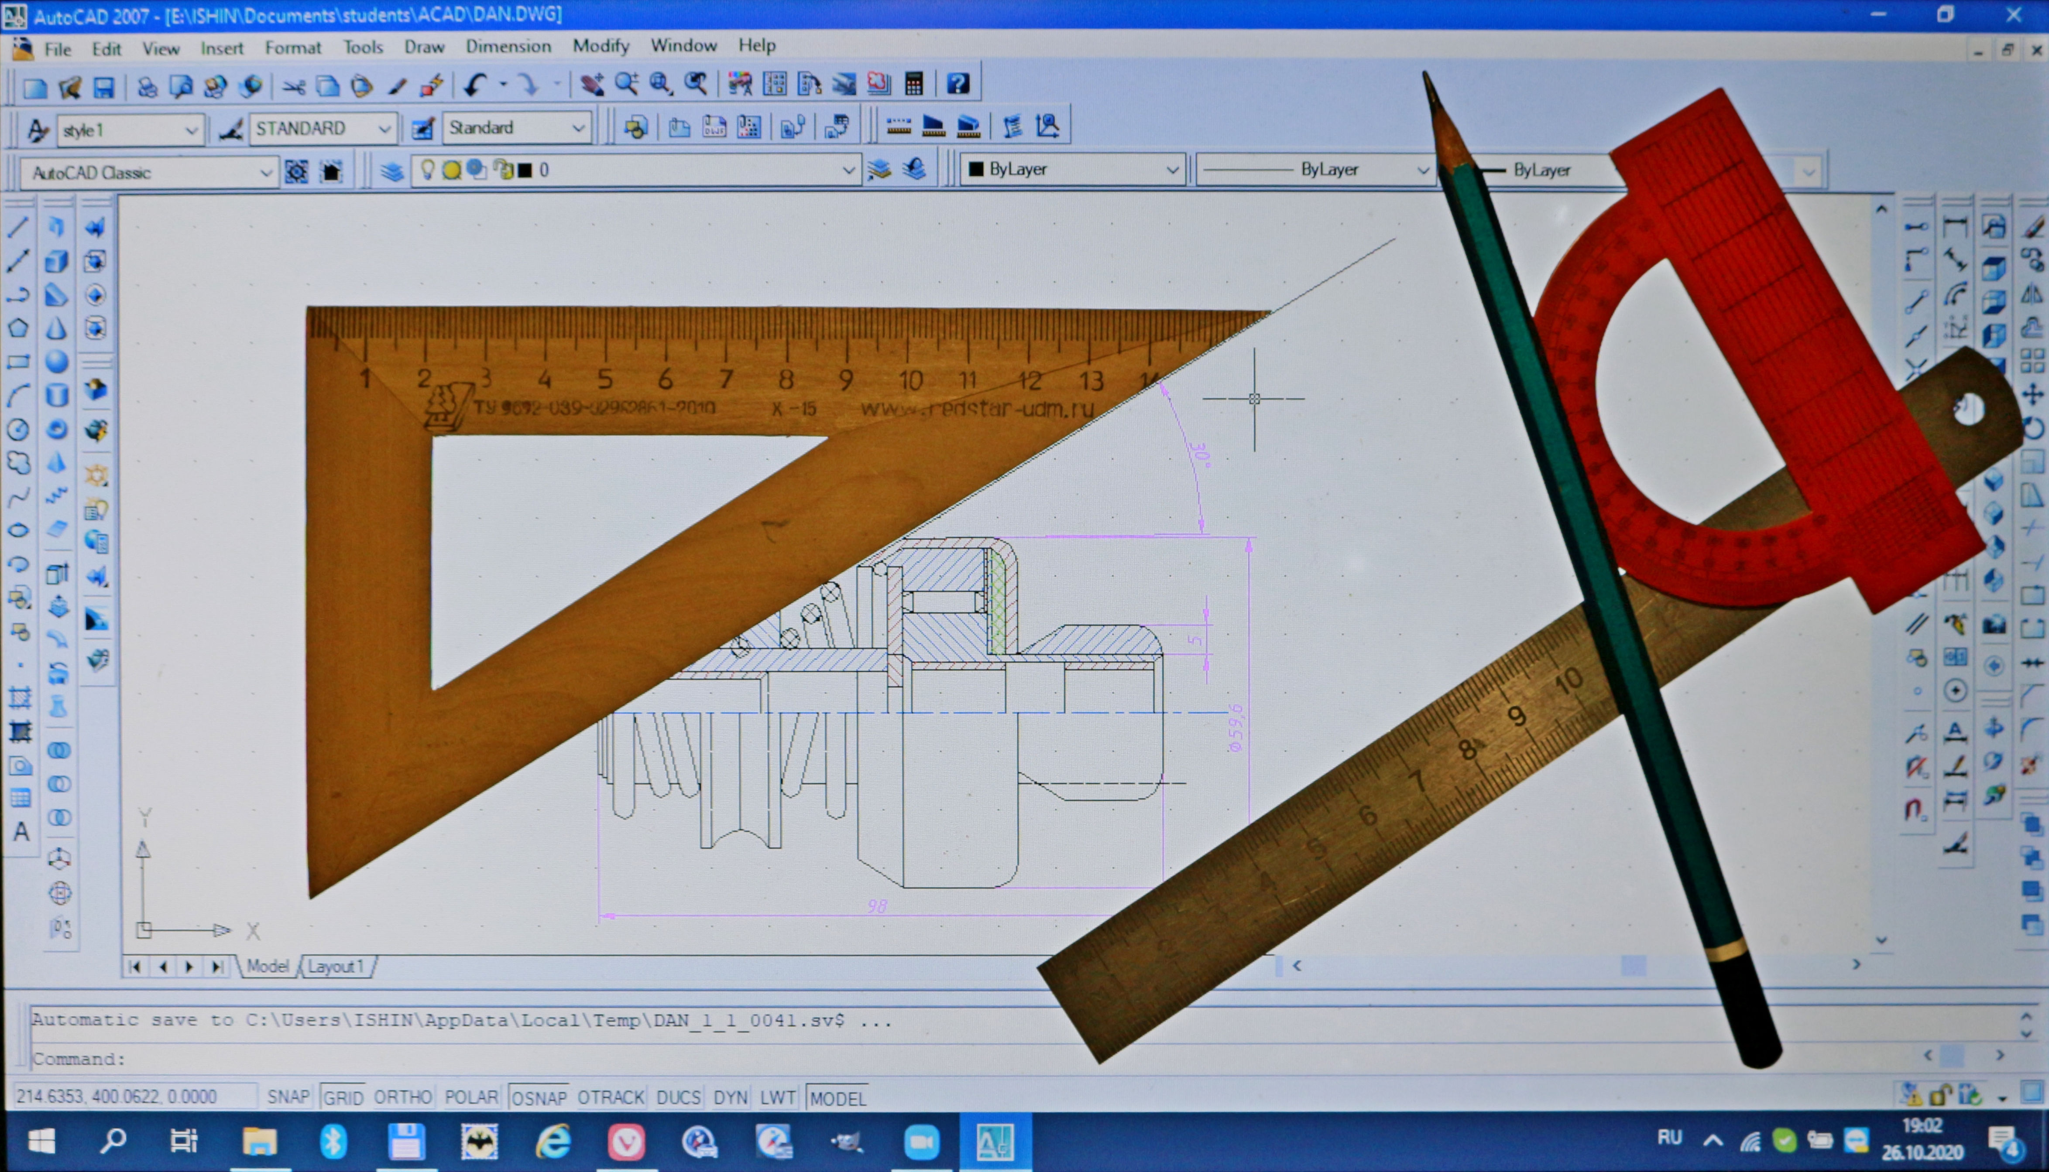This screenshot has width=2049, height=1172.
Task: Click the Workspace Settings gear icon
Action: pyautogui.click(x=296, y=172)
